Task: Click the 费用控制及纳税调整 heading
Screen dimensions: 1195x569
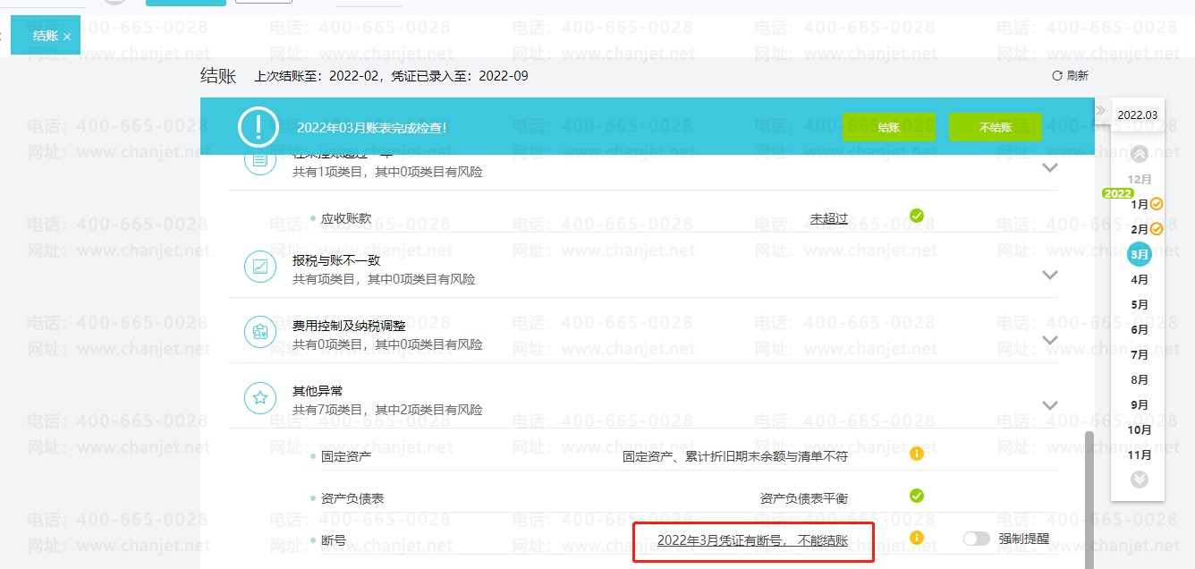Action: pos(349,326)
